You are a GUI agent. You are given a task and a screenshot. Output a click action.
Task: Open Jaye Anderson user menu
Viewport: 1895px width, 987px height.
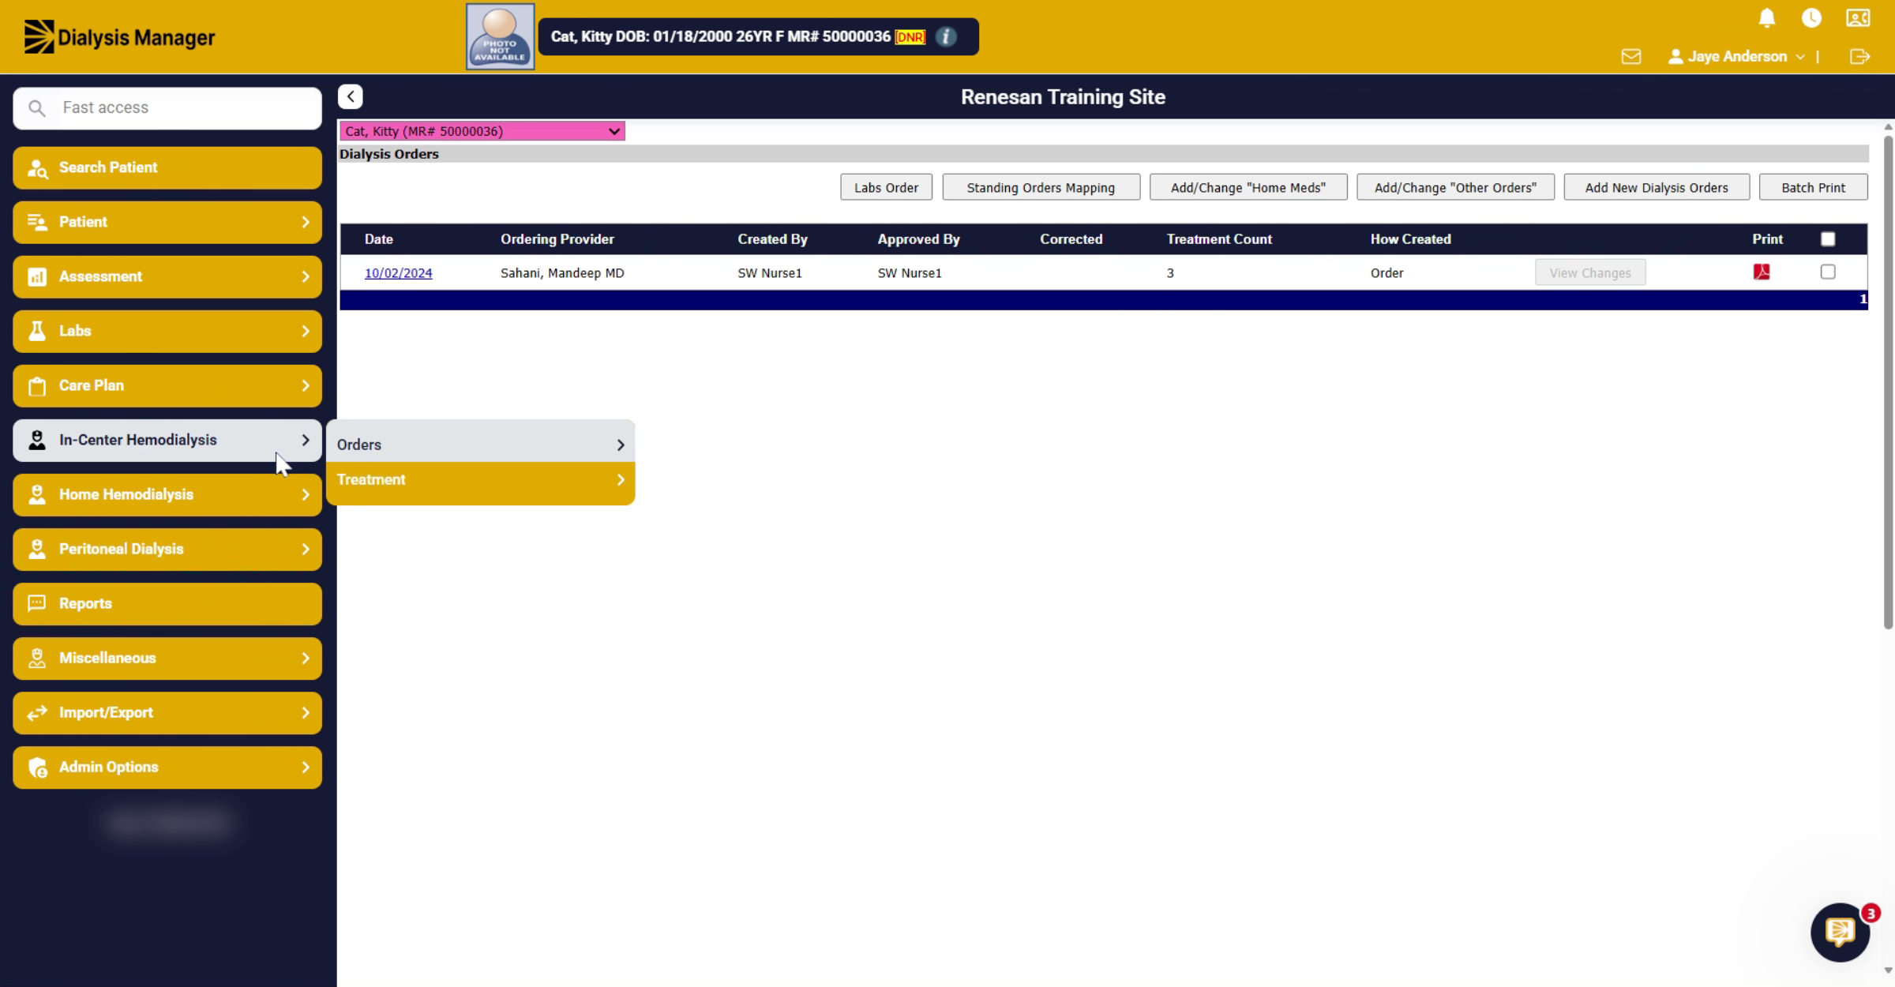pos(1737,57)
